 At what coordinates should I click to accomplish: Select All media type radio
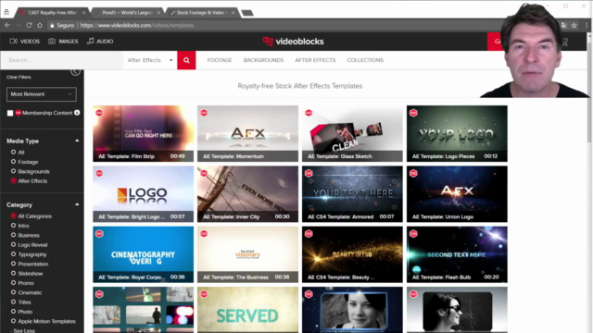coord(13,152)
